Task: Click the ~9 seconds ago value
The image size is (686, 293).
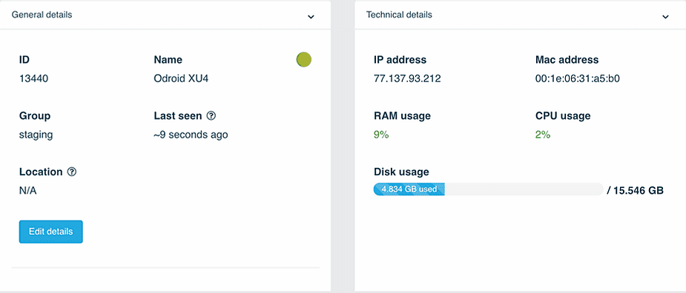Action: pos(191,135)
